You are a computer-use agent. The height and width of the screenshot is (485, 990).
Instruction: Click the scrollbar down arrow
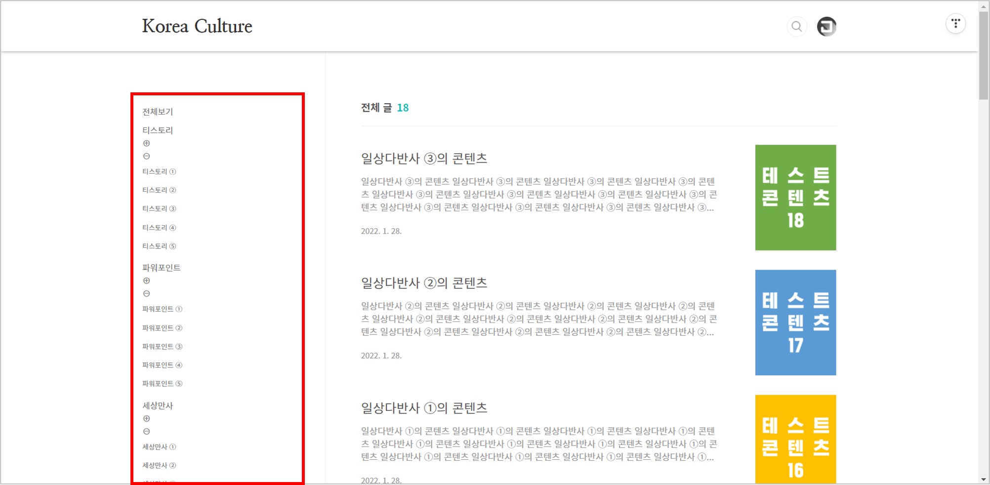pyautogui.click(x=984, y=480)
